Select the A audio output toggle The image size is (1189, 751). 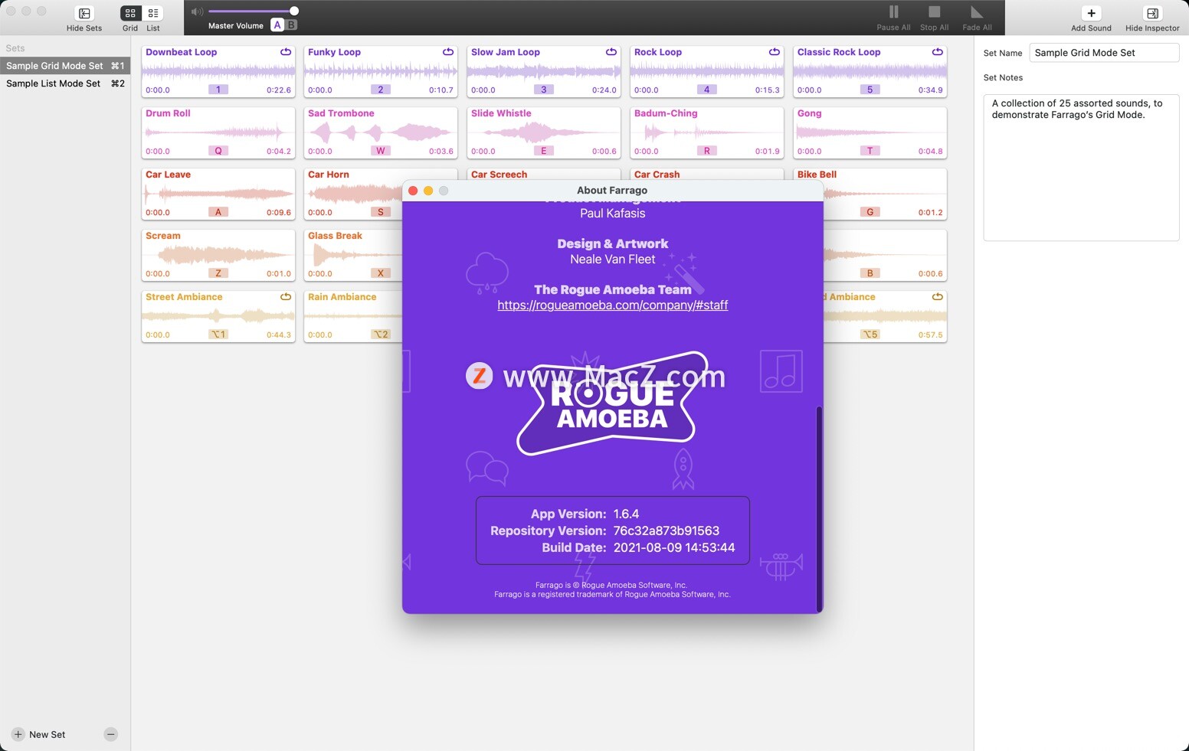(x=277, y=25)
